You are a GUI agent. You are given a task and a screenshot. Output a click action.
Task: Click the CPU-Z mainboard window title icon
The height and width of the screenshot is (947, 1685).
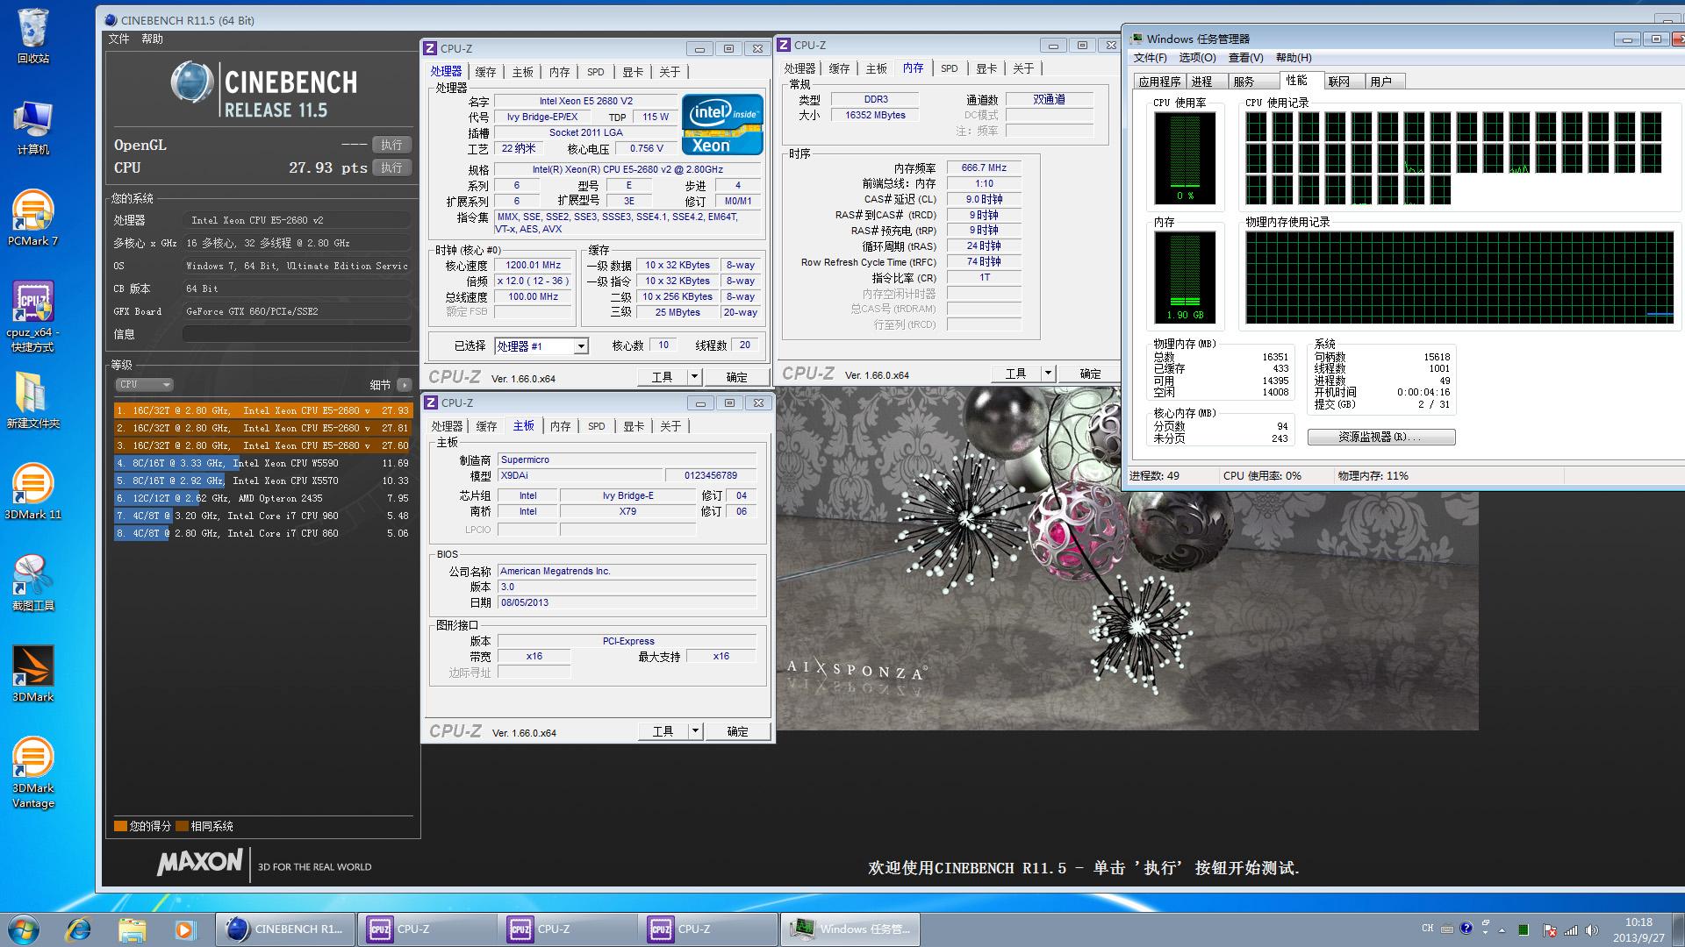[x=431, y=402]
